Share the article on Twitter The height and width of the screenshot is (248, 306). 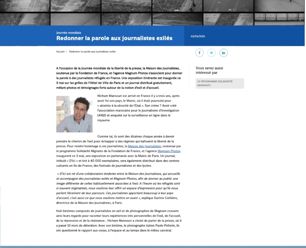tap(211, 53)
